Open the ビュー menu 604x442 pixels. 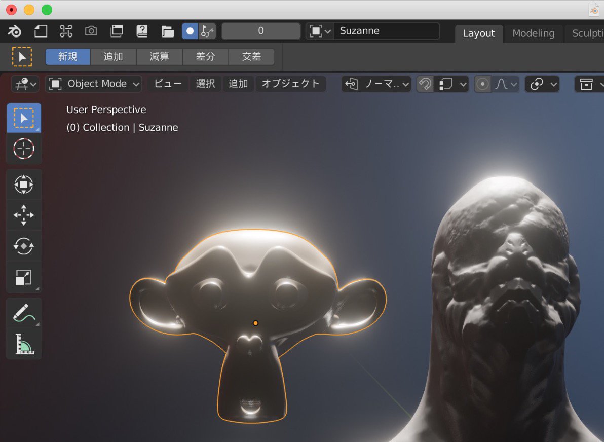click(168, 84)
